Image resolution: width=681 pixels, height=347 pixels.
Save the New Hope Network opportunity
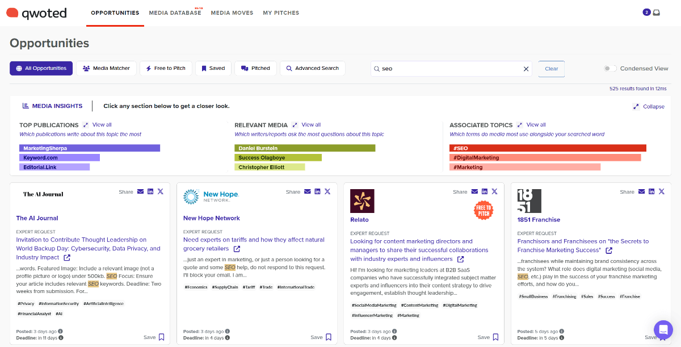321,337
